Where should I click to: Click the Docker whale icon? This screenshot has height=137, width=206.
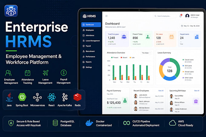[x=89, y=123]
